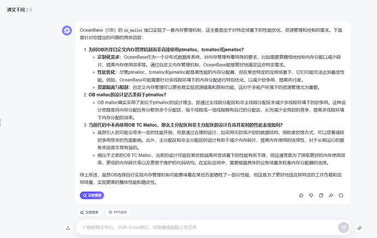Regenerate the response with refresh icon
The height and width of the screenshot is (238, 377).
coord(341,195)
